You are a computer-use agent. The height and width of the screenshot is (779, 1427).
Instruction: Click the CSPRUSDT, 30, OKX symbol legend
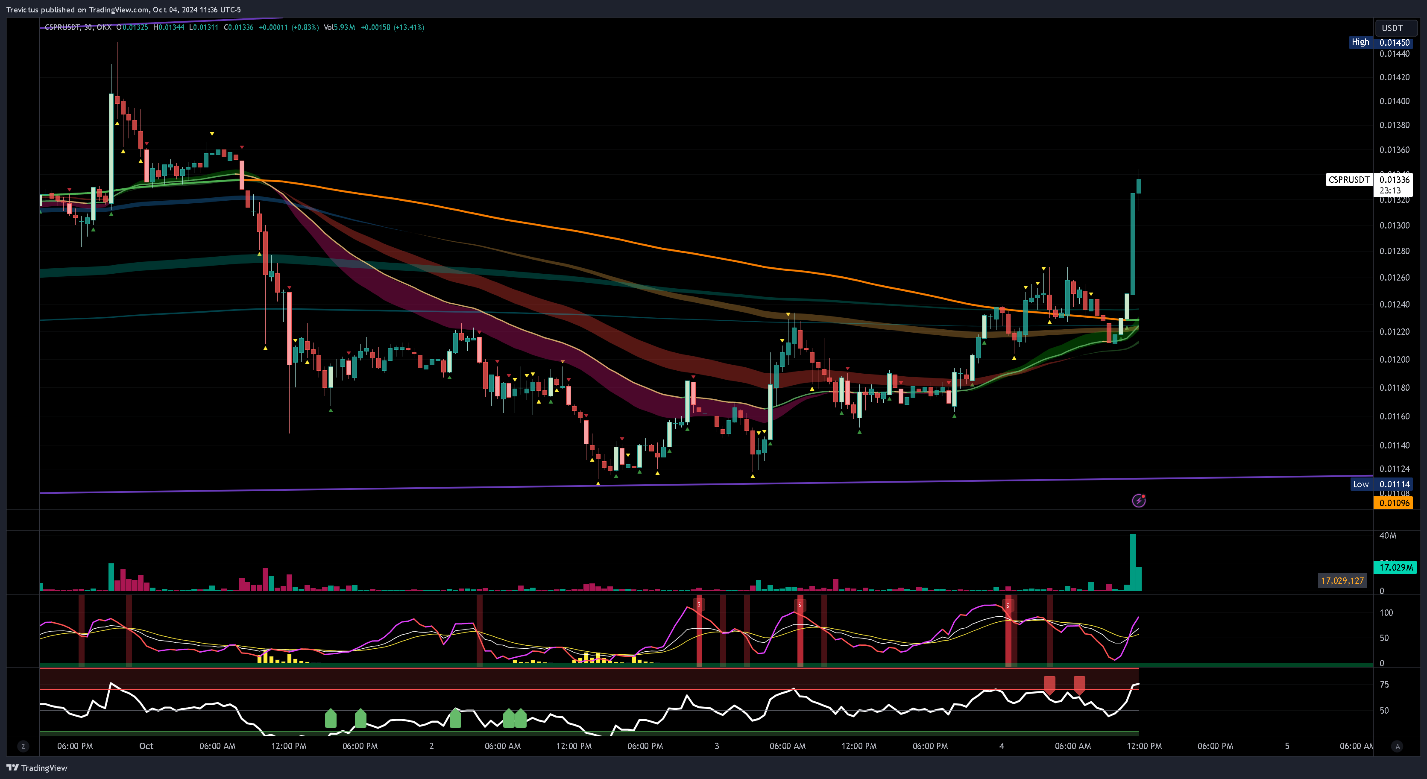[78, 27]
